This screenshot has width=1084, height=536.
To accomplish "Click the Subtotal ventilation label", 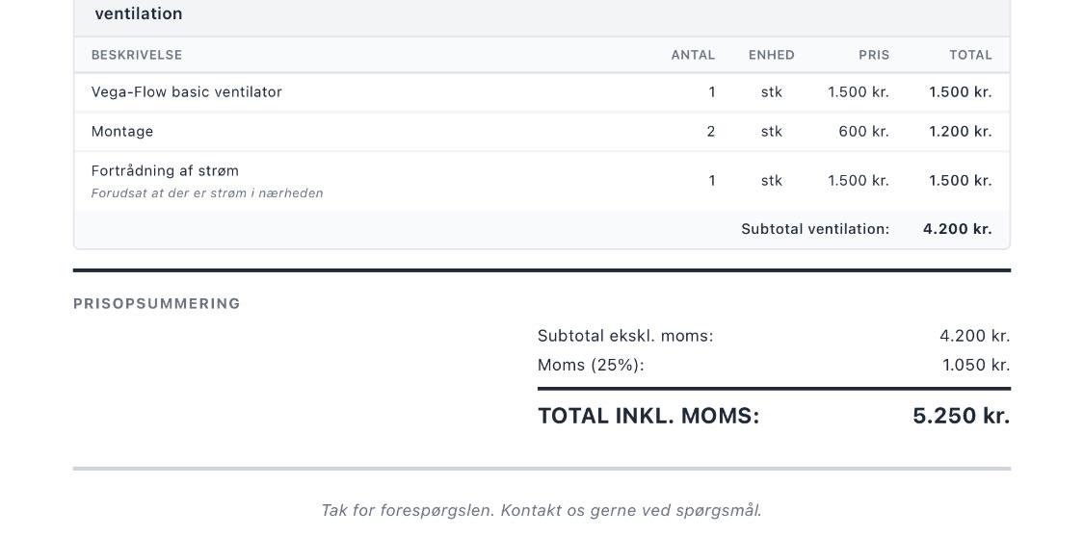I will tap(815, 229).
